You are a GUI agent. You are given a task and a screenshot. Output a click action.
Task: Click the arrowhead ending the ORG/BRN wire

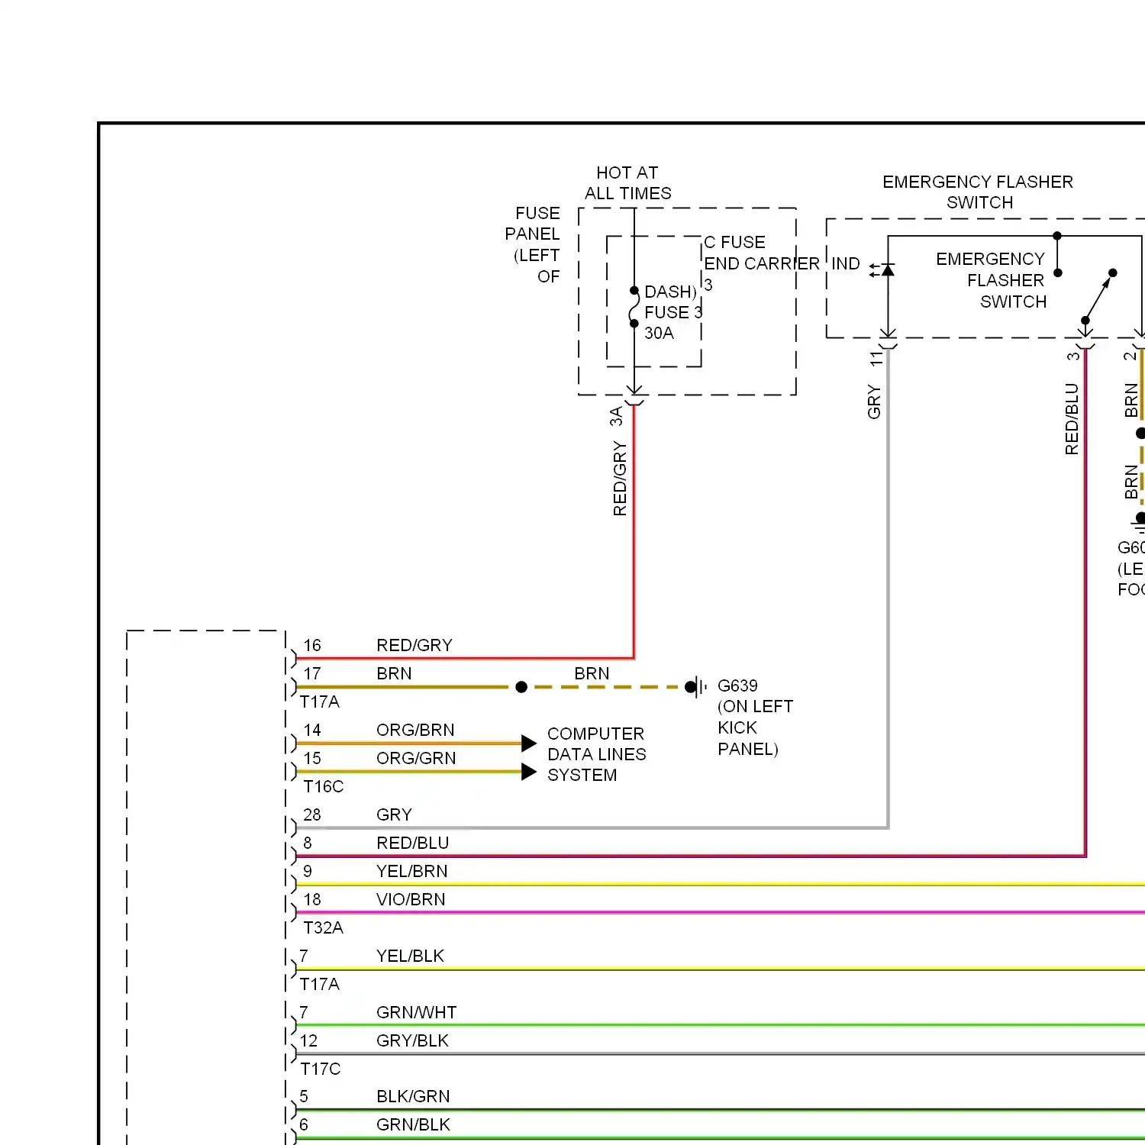tap(529, 743)
